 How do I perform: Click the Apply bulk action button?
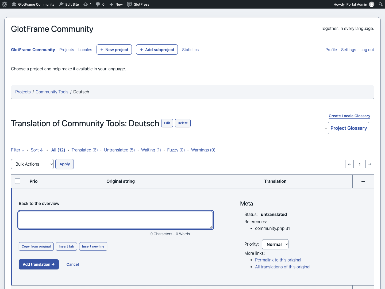pyautogui.click(x=64, y=164)
